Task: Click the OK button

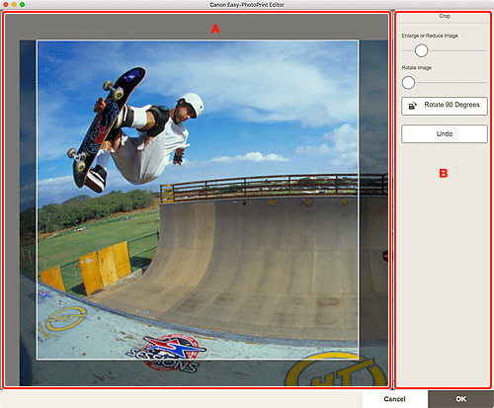Action: [x=461, y=399]
